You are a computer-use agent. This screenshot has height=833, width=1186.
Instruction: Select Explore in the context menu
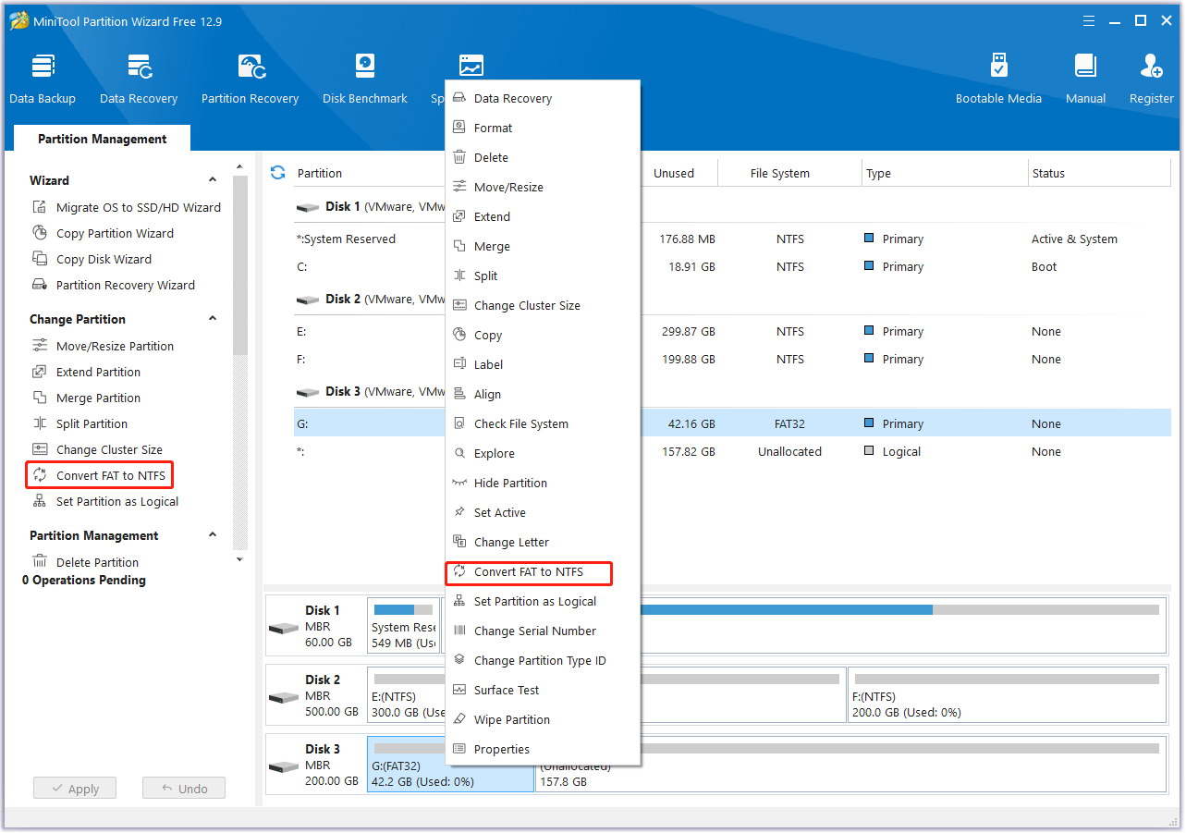(x=543, y=453)
